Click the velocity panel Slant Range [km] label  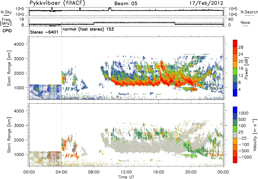pos(9,135)
